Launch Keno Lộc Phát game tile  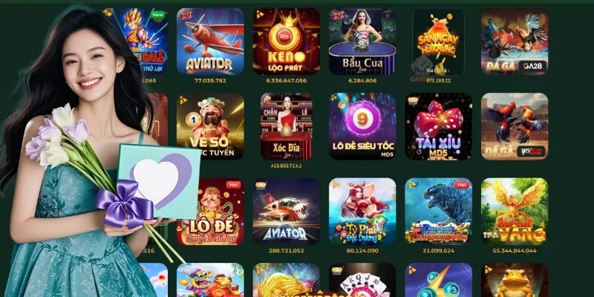[287, 42]
